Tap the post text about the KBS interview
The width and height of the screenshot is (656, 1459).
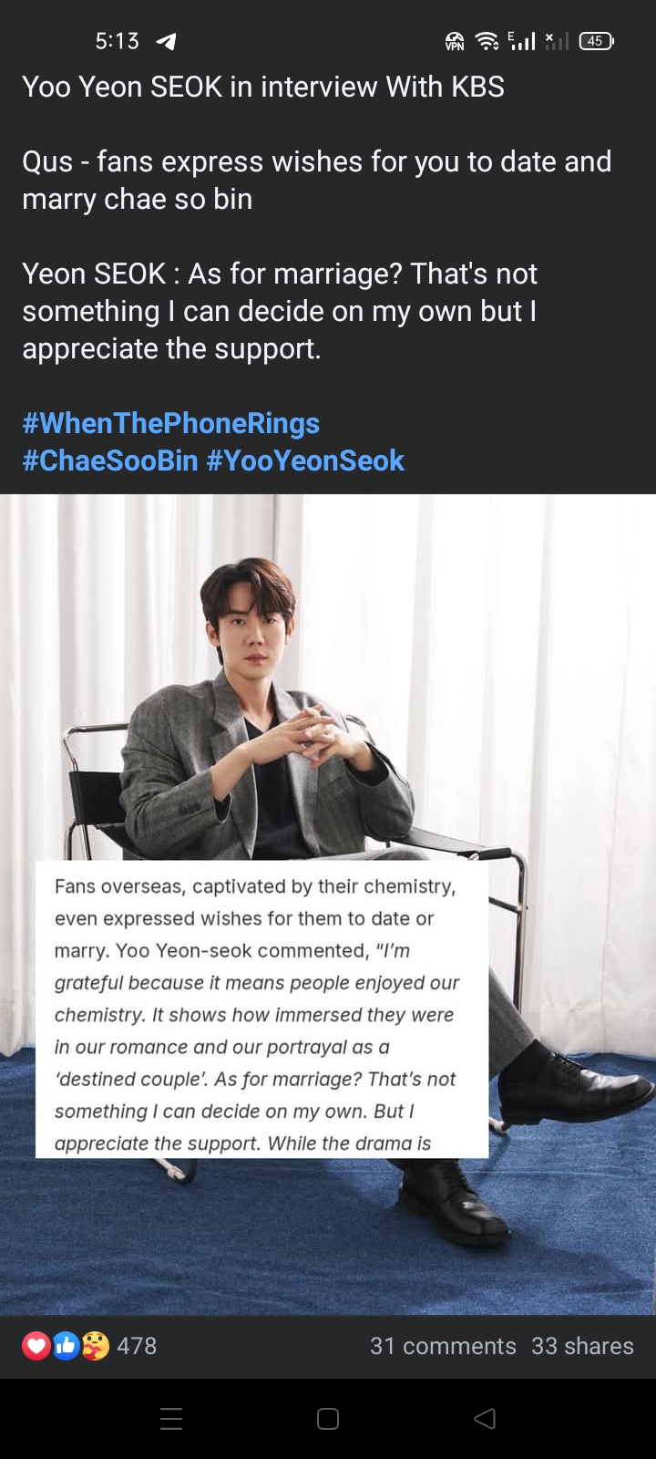click(317, 217)
